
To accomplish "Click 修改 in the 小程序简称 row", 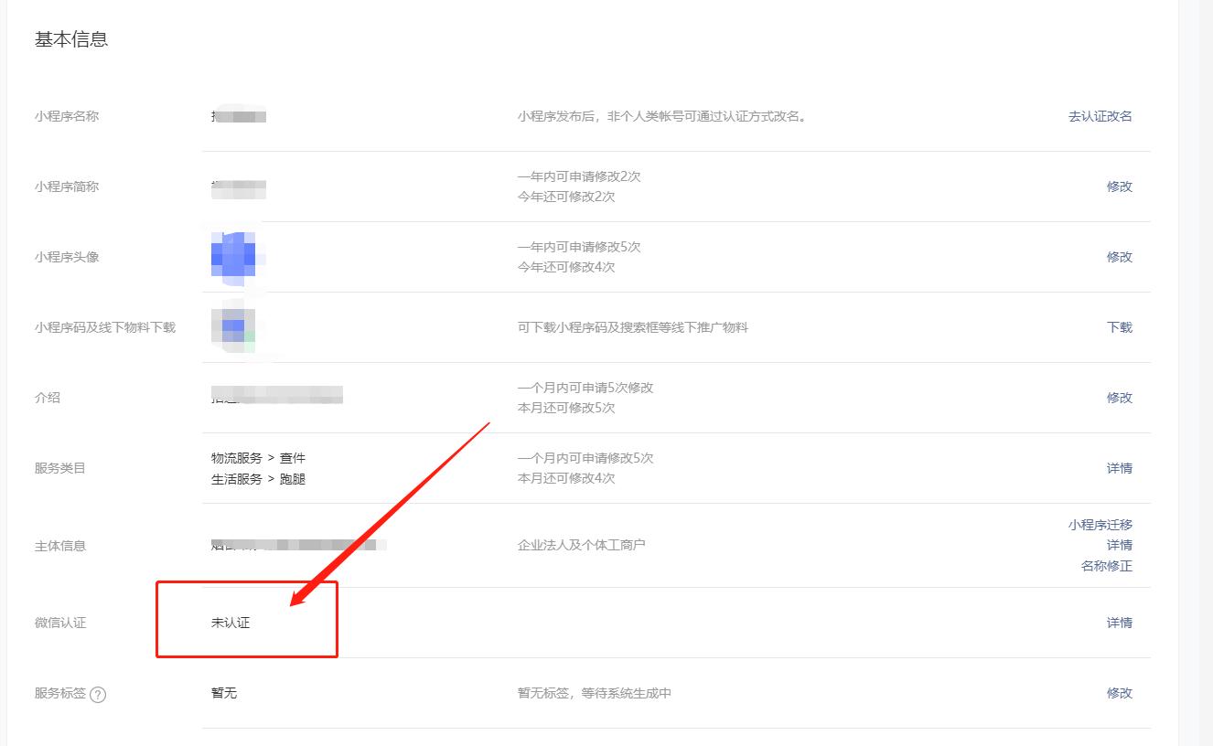I will pos(1120,186).
